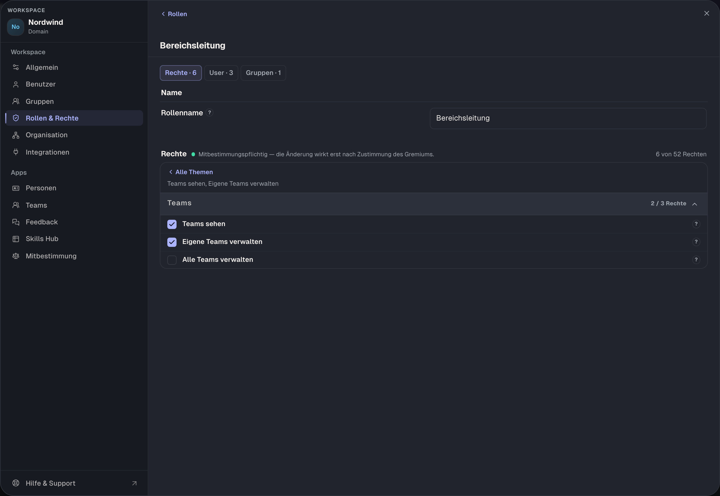
Task: Click the Hilfe & Support lifebuoy icon
Action: [x=16, y=483]
